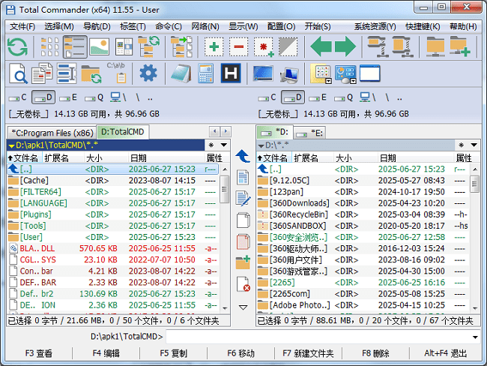Viewport: 487px width, 366px height.
Task: Click the unpack files clamp icon
Action: point(402,46)
